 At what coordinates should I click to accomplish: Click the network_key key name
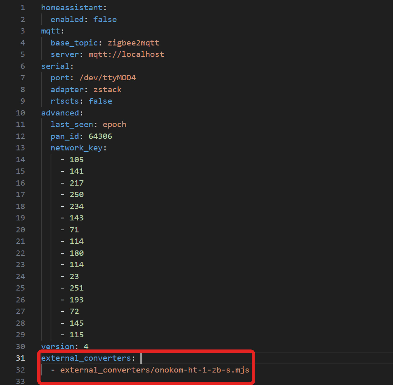[x=76, y=148]
